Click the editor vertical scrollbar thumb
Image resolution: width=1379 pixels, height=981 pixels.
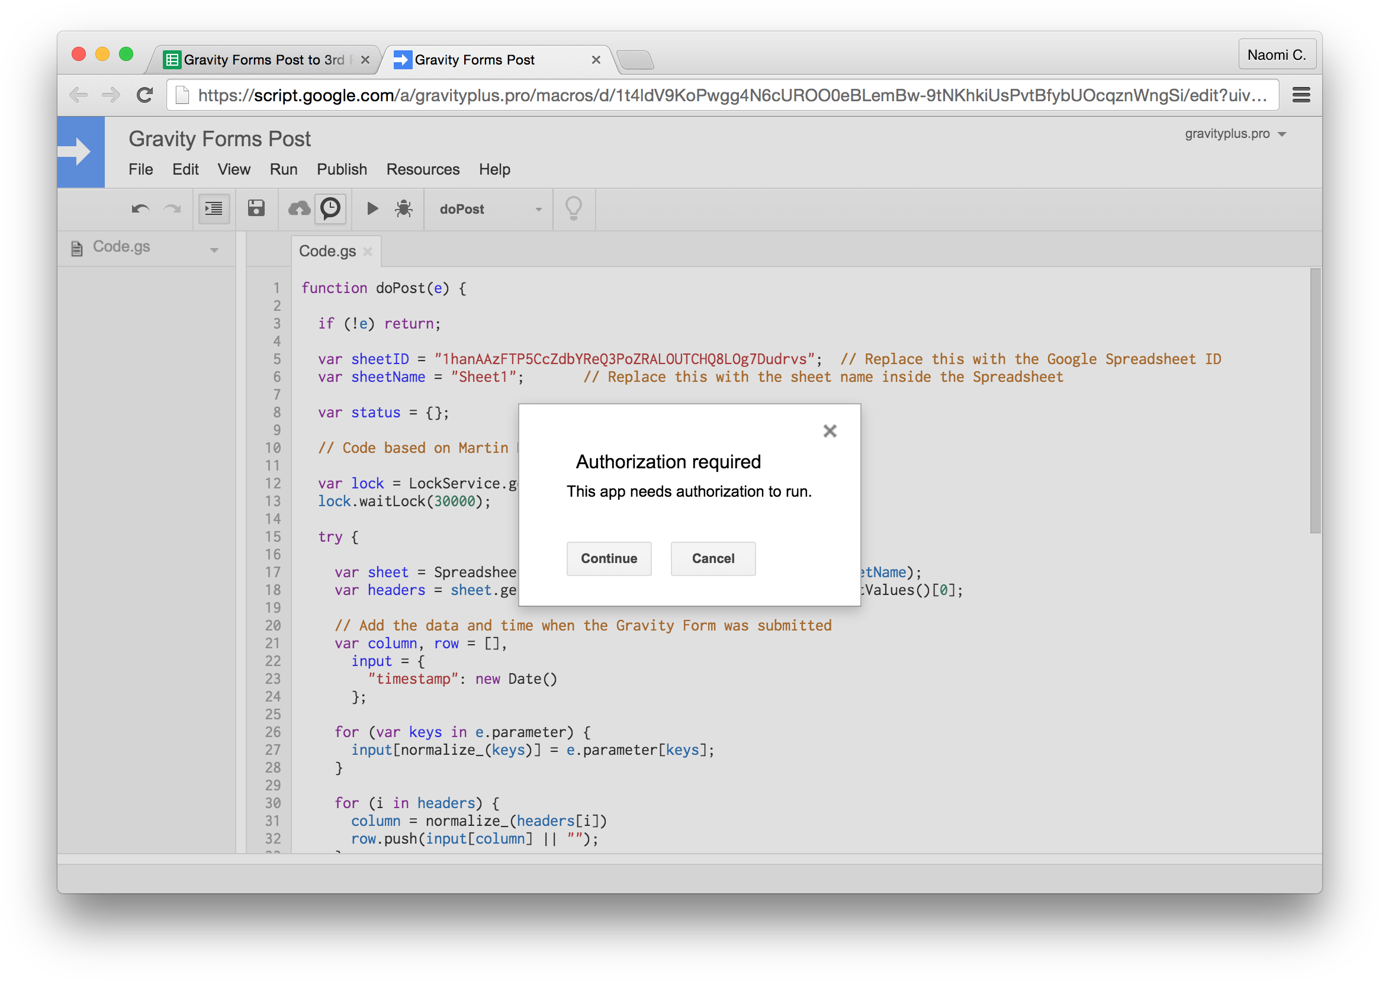point(1315,401)
